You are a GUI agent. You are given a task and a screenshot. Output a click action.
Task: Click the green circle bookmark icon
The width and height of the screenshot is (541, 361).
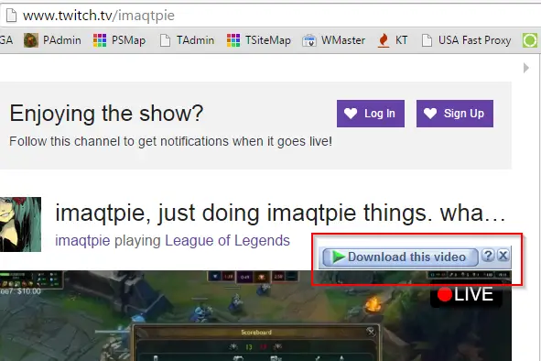pos(530,40)
